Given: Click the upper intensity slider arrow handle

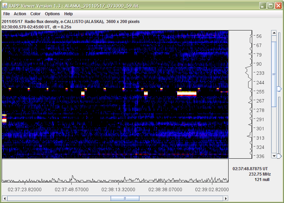Looking at the screenshot, I should [x=280, y=89].
